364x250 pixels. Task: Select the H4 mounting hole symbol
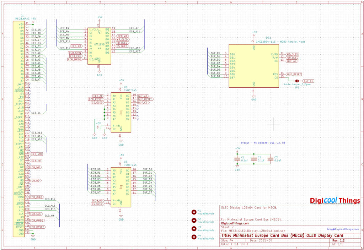pos(194,237)
